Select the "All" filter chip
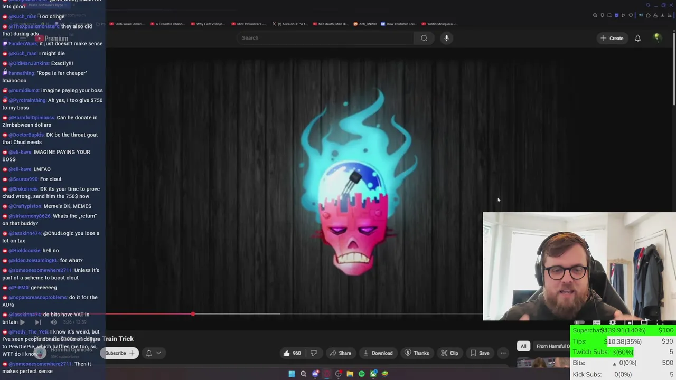Screen dimensions: 676x380 523,346
